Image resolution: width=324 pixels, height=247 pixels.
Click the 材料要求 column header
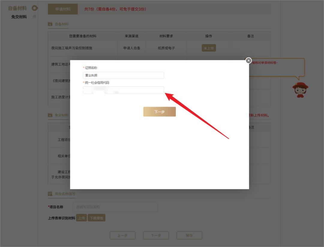tap(166, 36)
